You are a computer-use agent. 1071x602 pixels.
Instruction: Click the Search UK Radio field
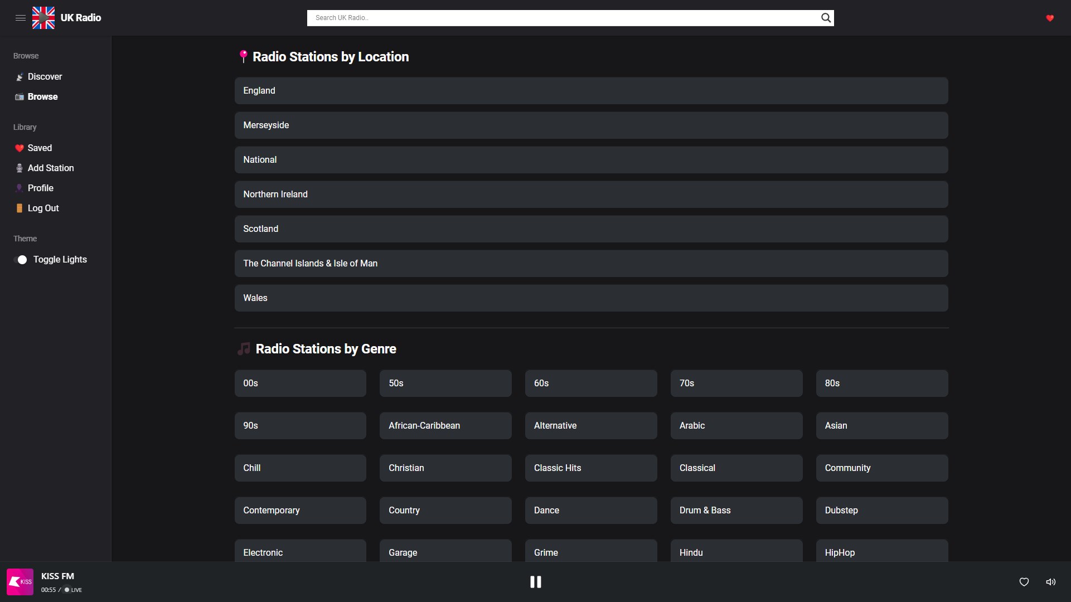point(563,18)
